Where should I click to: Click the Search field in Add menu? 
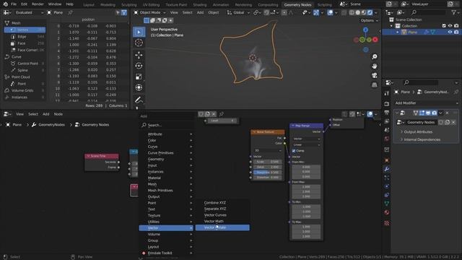coord(167,125)
